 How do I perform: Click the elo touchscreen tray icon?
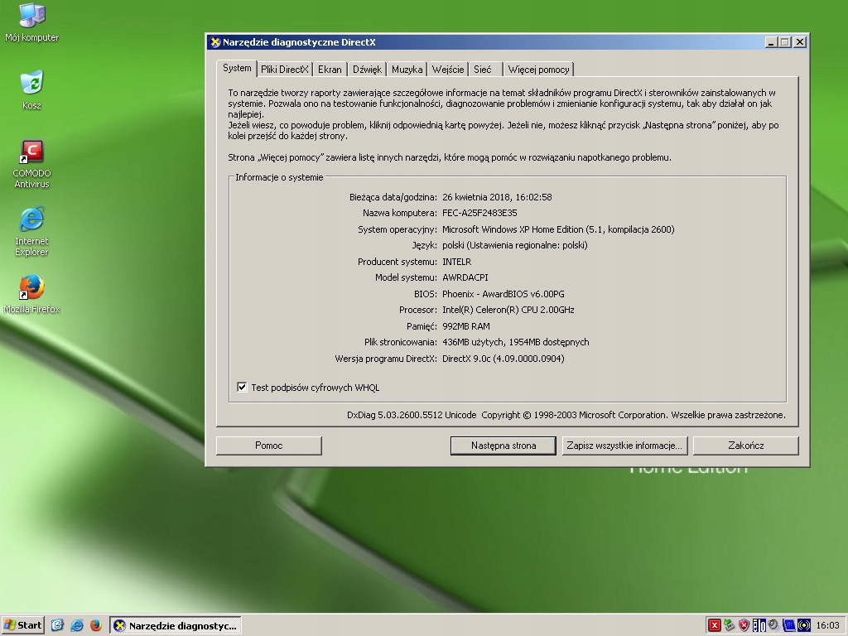point(759,625)
